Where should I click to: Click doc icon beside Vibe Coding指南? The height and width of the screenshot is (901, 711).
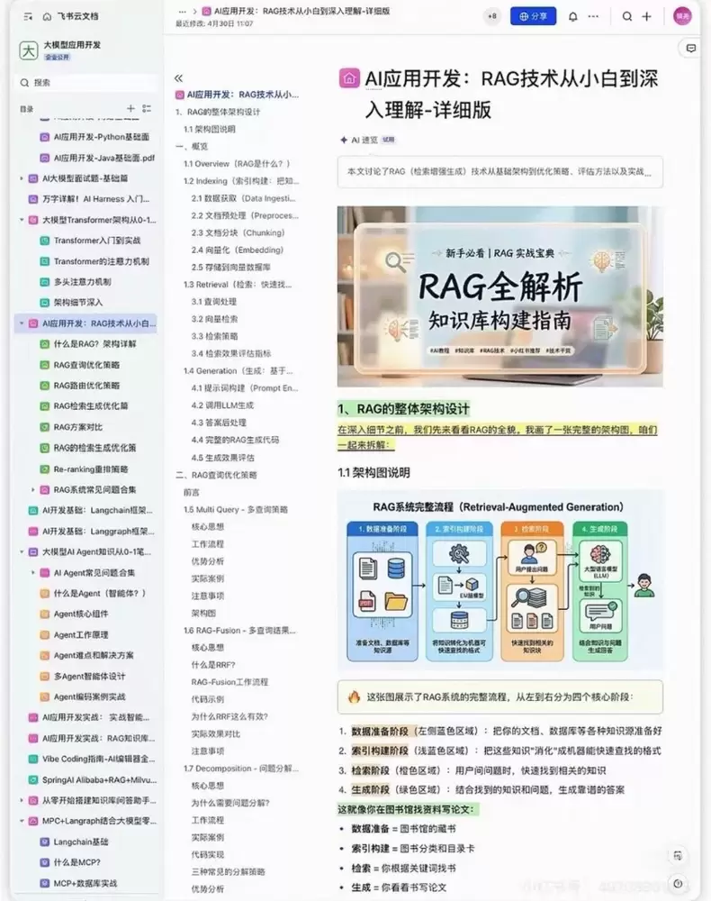33,759
